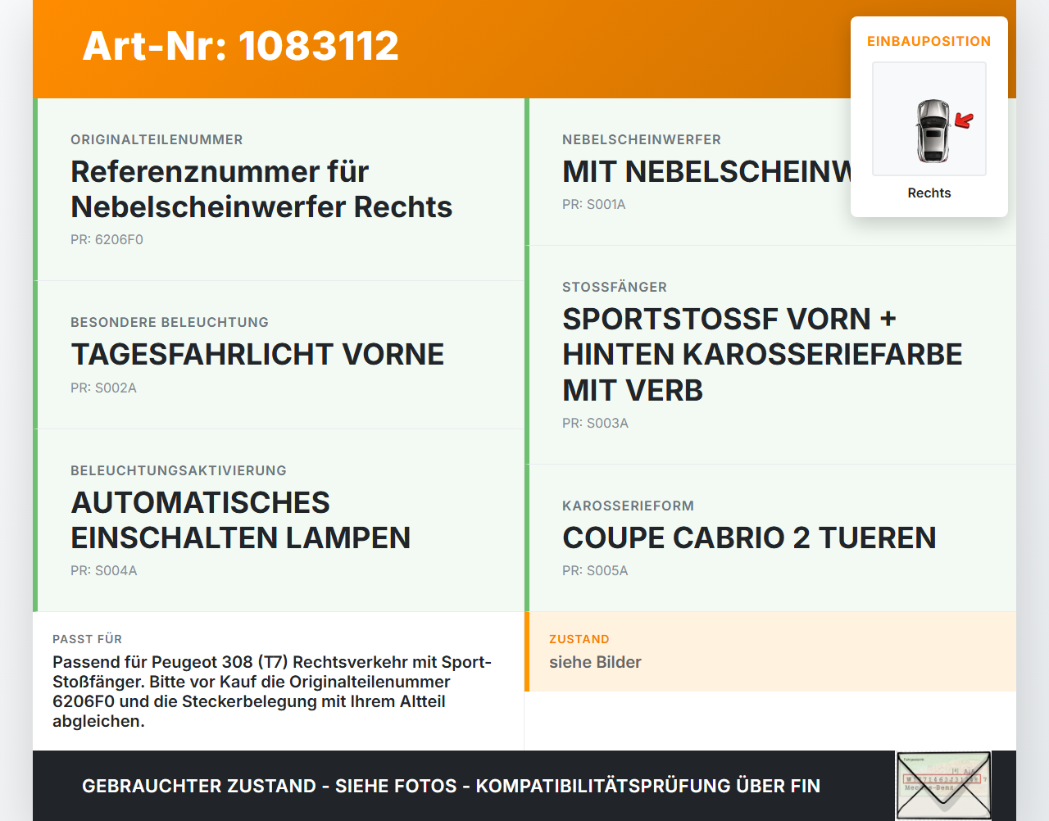Select the BELEUCHTUNGSAKTIVIERUNG label
The height and width of the screenshot is (821, 1049).
click(x=179, y=471)
